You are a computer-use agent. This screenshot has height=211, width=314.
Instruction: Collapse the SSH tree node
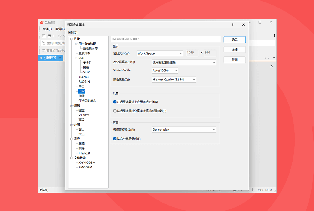[76, 58]
